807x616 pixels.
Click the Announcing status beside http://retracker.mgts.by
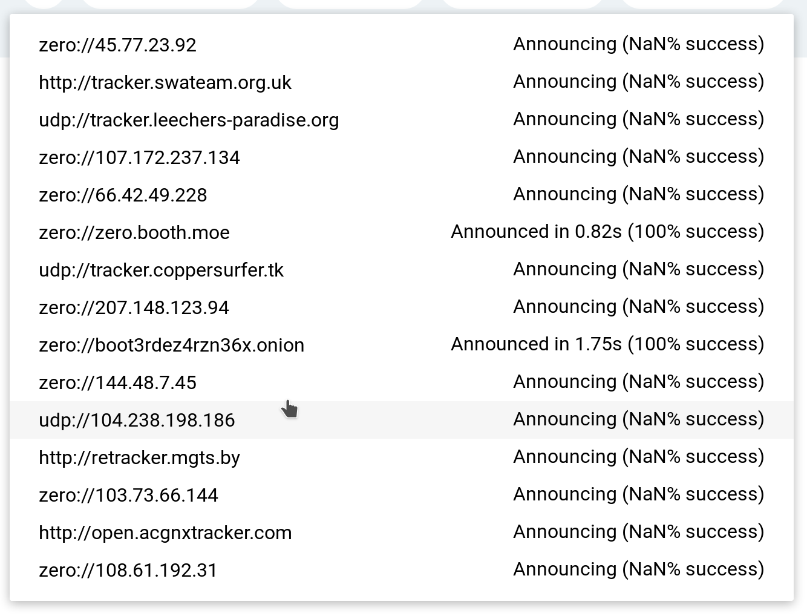(x=638, y=457)
